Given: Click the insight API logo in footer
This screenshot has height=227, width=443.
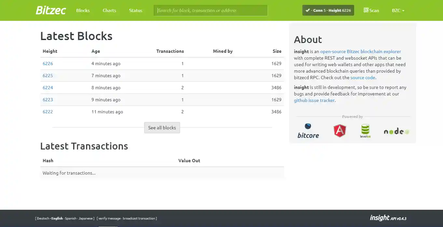Looking at the screenshot, I should pyautogui.click(x=388, y=218).
